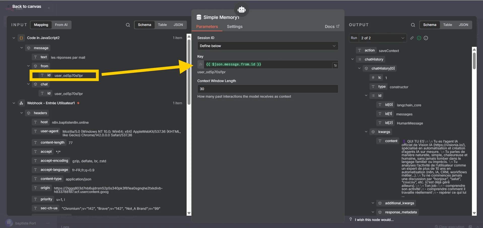
Task: Collapse the Code in JavaScript2 node
Action: tap(14, 38)
